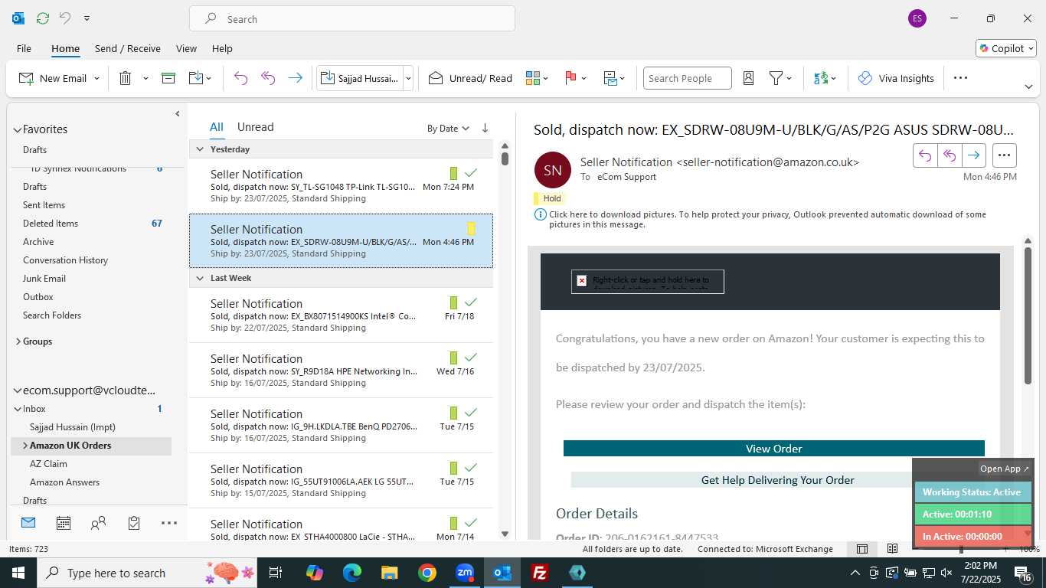
Task: Collapse the Favorites section
Action: [x=17, y=129]
